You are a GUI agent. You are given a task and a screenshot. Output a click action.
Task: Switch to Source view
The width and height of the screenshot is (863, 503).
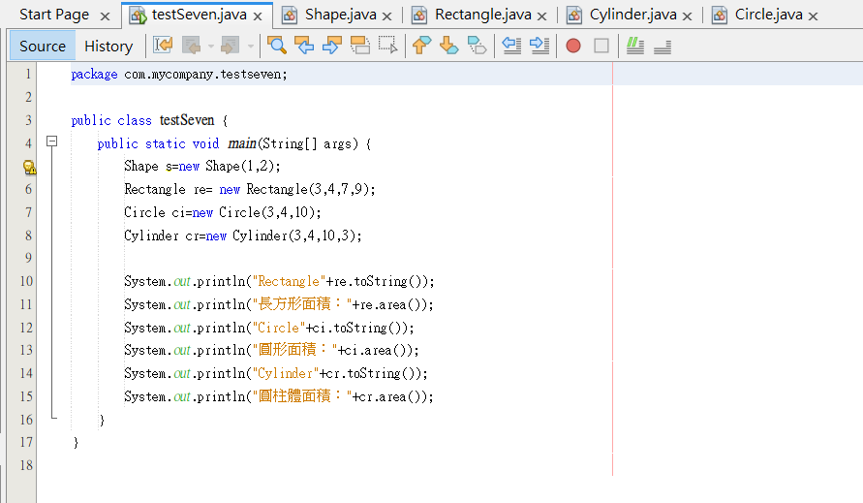click(x=43, y=47)
